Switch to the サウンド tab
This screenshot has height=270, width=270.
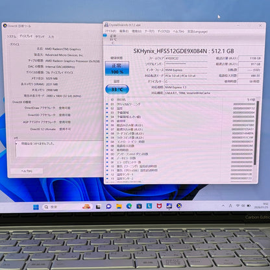(x=40, y=36)
